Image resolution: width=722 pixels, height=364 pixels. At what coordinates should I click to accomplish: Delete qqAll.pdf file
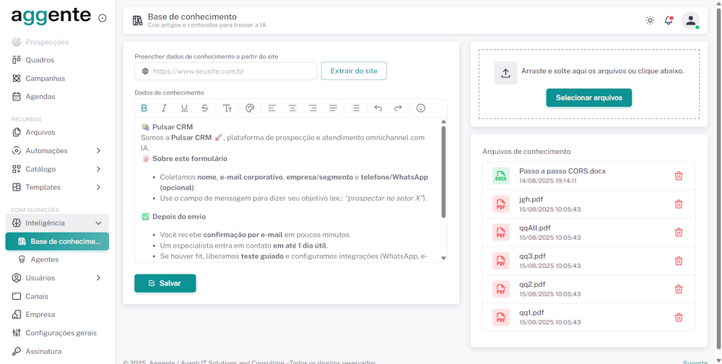coord(678,233)
